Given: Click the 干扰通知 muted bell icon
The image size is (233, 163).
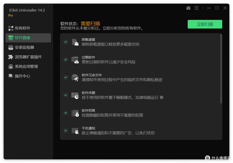Looking at the screenshot, I should (75, 131).
